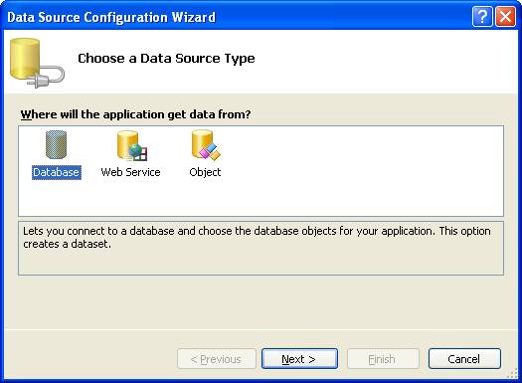Click the blank gray area below the description box

coord(261,301)
